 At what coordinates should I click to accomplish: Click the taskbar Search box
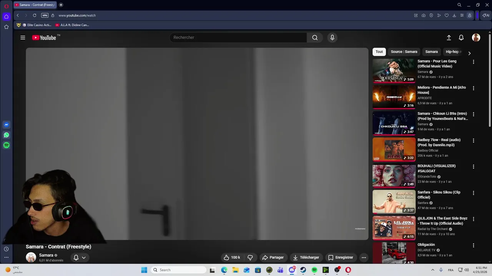178,270
